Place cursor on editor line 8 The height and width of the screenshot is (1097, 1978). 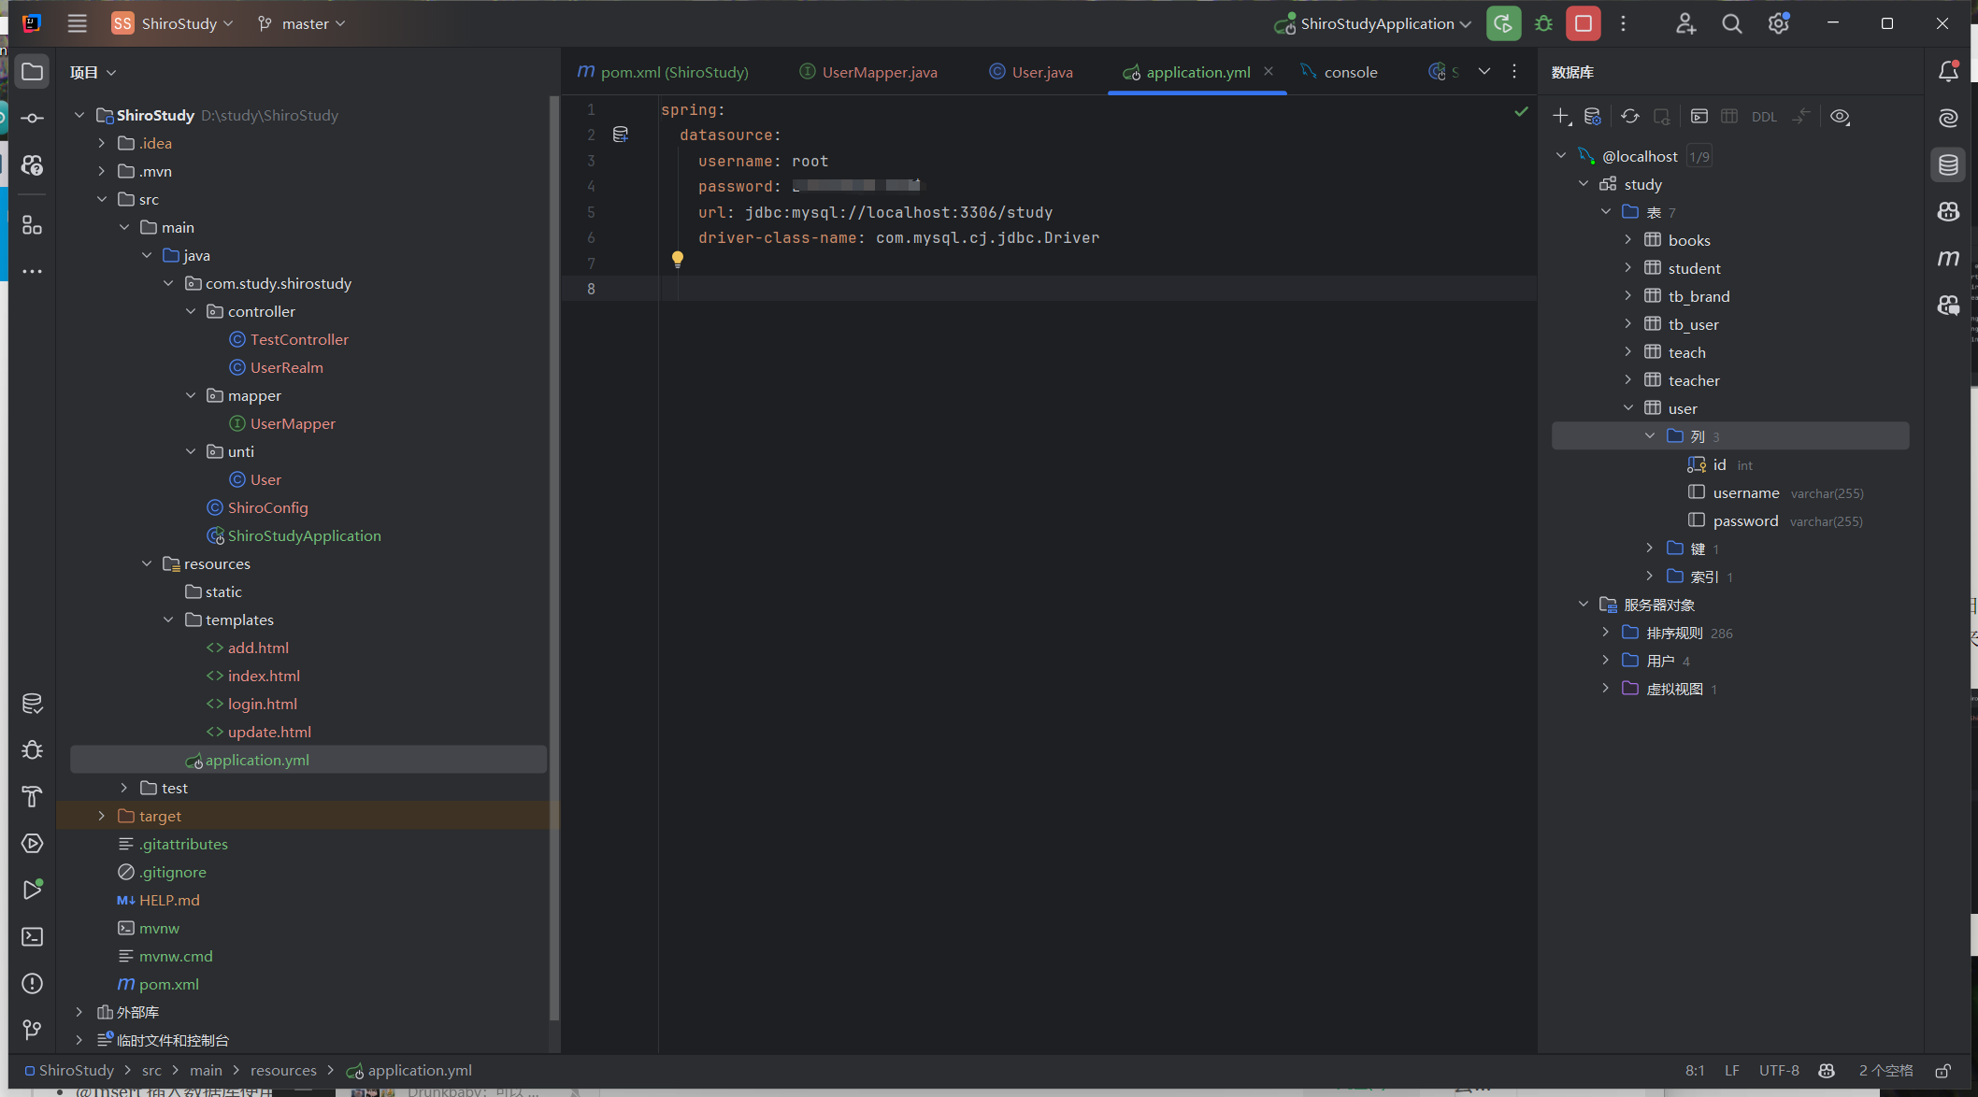point(1099,289)
